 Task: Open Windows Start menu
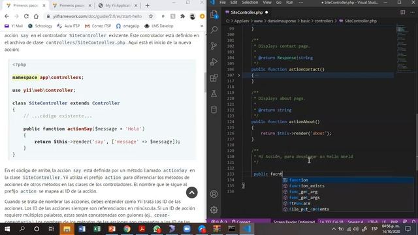[x=7, y=229]
